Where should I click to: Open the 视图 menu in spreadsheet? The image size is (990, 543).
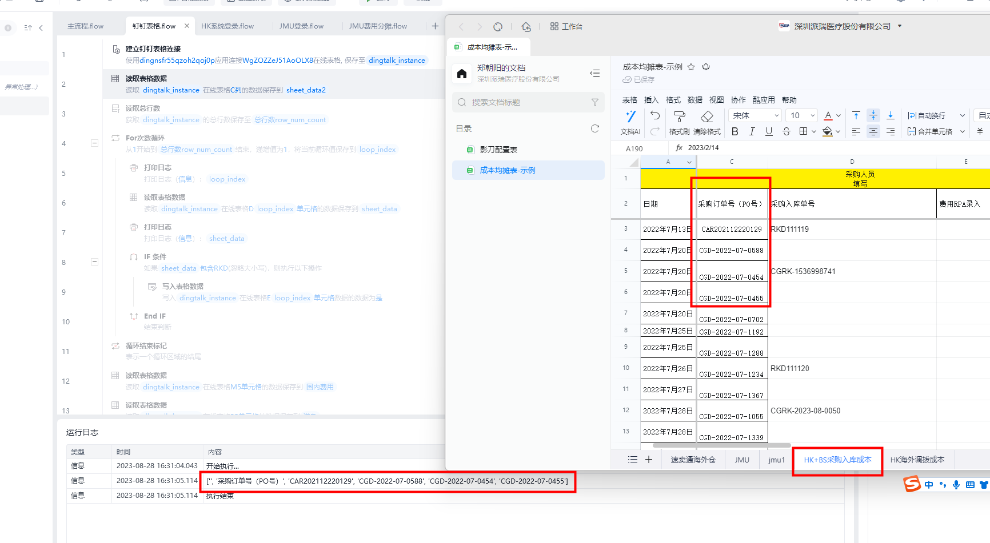tap(717, 100)
